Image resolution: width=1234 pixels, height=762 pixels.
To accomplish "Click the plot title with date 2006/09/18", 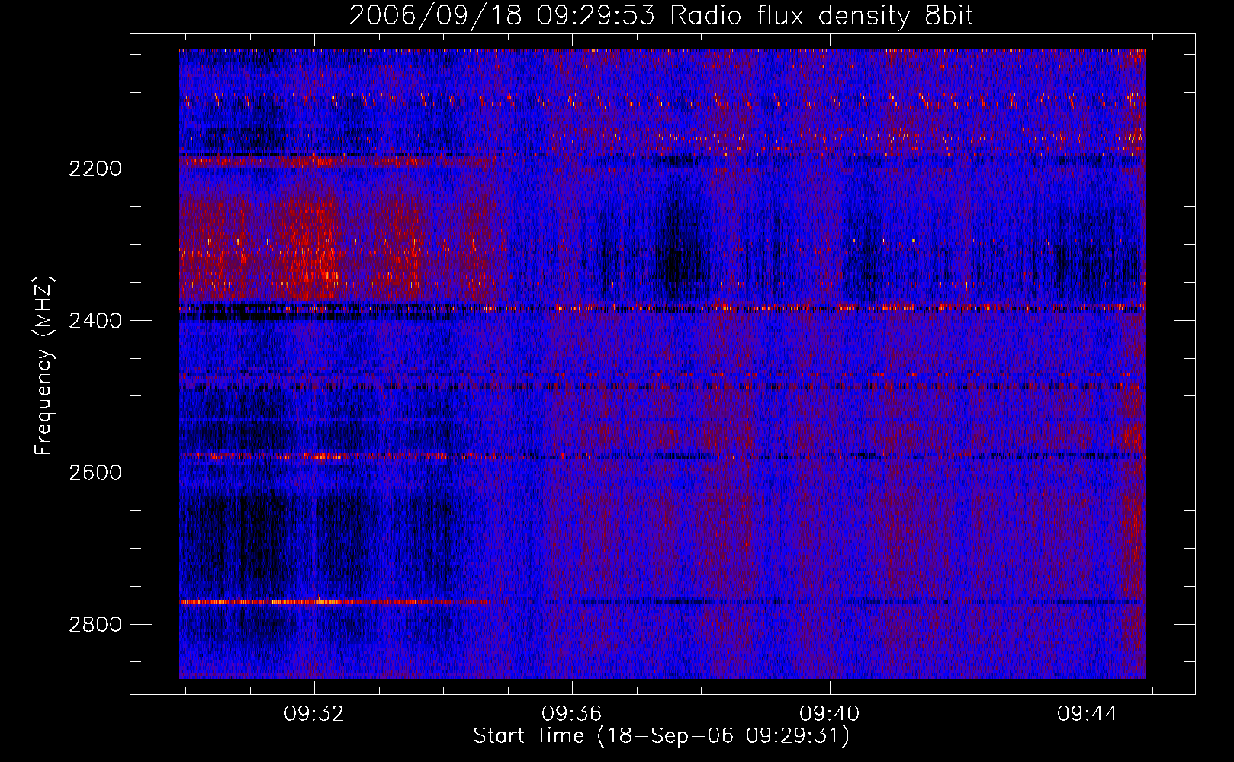I will (x=661, y=16).
